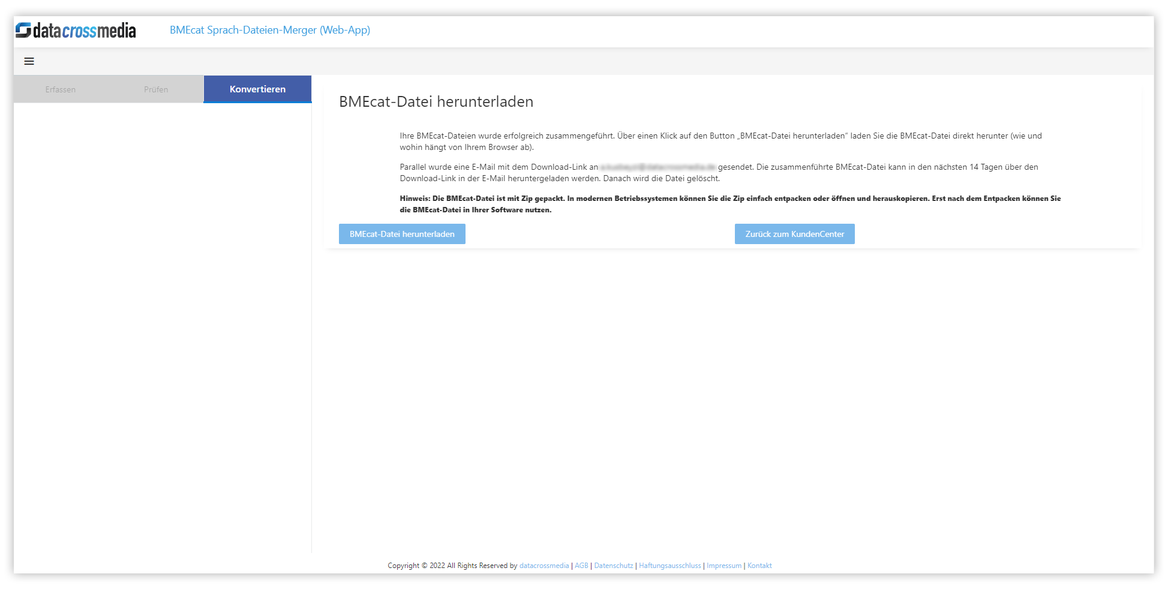Open the Impressum footer link

click(x=724, y=566)
